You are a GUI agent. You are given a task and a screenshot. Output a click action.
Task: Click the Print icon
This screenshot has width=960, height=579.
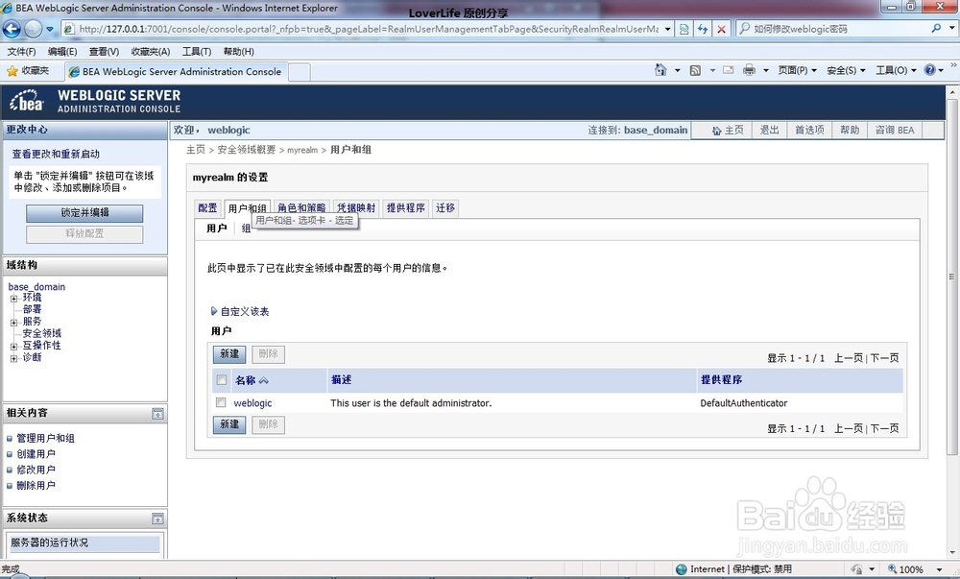748,70
